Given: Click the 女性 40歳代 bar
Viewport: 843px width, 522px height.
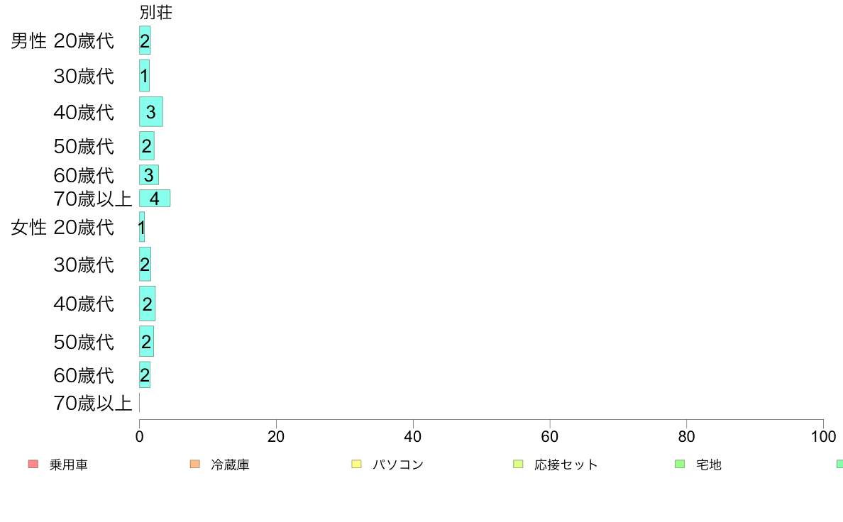Looking at the screenshot, I should (x=148, y=304).
